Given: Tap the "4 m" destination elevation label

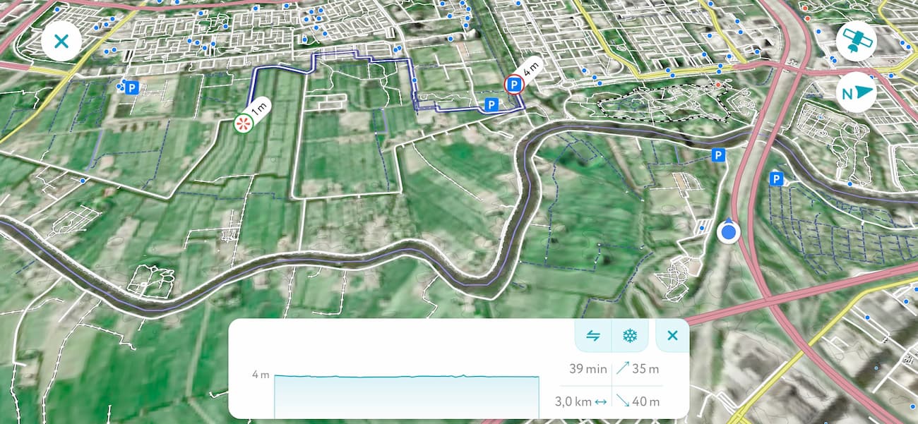Looking at the screenshot, I should pyautogui.click(x=530, y=70).
